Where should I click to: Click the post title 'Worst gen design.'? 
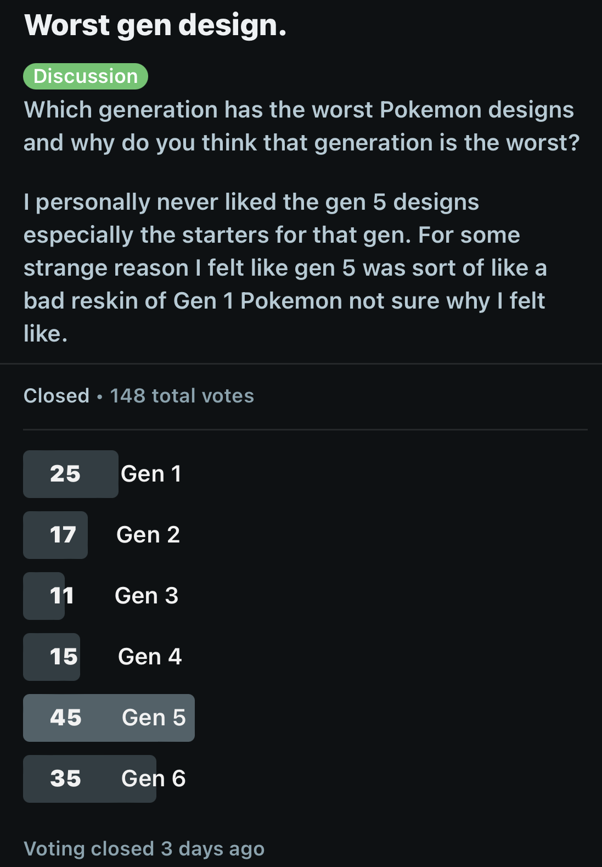point(155,25)
